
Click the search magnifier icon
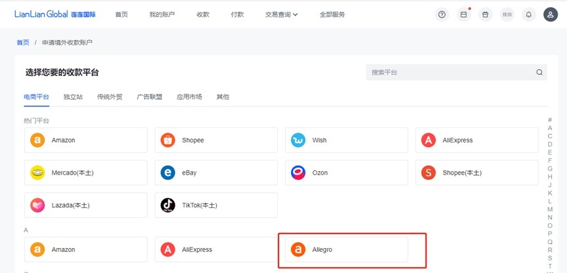[539, 72]
